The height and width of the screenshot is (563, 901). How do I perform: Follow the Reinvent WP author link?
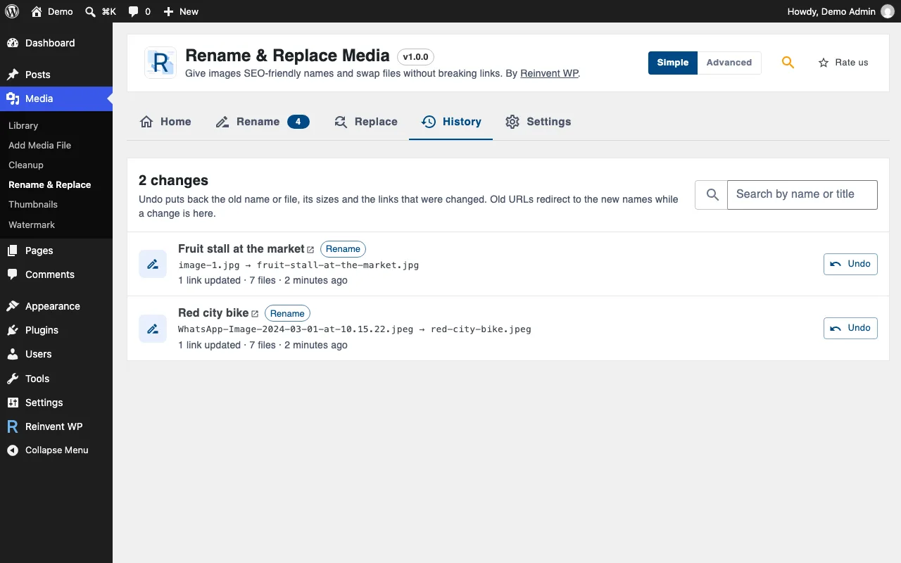549,73
